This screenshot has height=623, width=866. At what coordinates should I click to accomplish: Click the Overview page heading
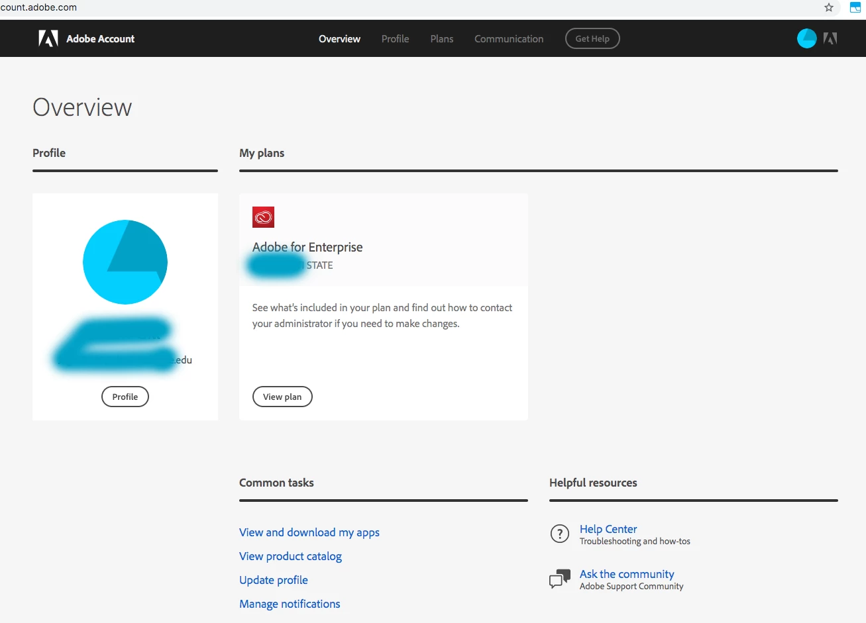(82, 107)
